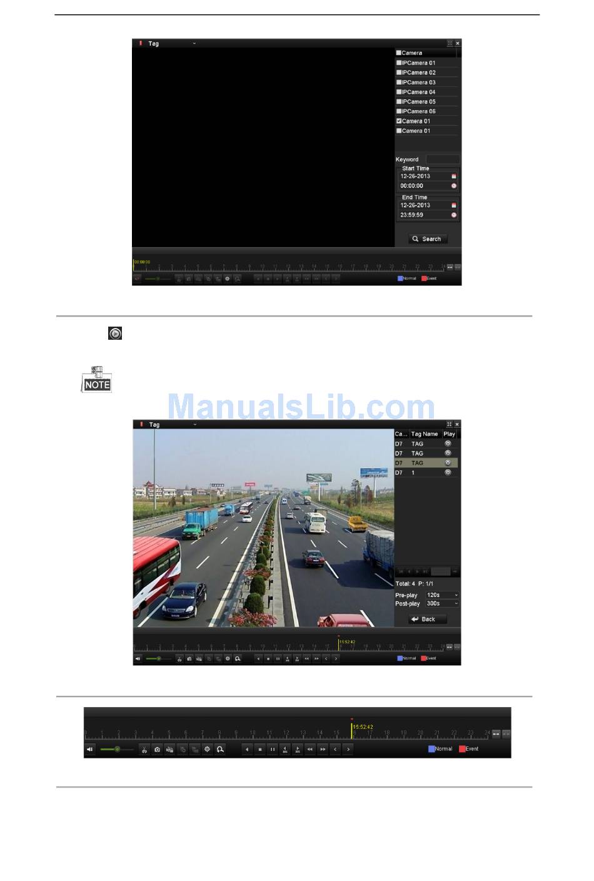The image size is (594, 881).
Task: Check the IPCamera 01 checkbox
Action: point(399,63)
